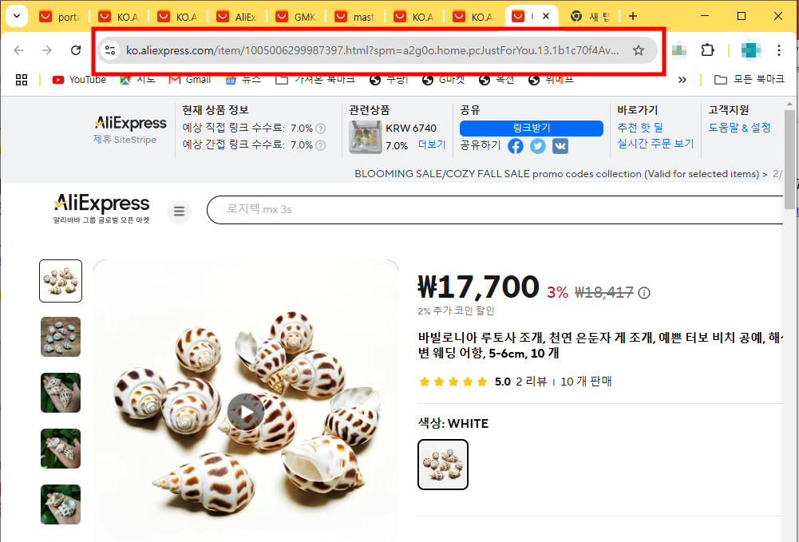Go back to previous page
This screenshot has width=799, height=542.
(19, 50)
